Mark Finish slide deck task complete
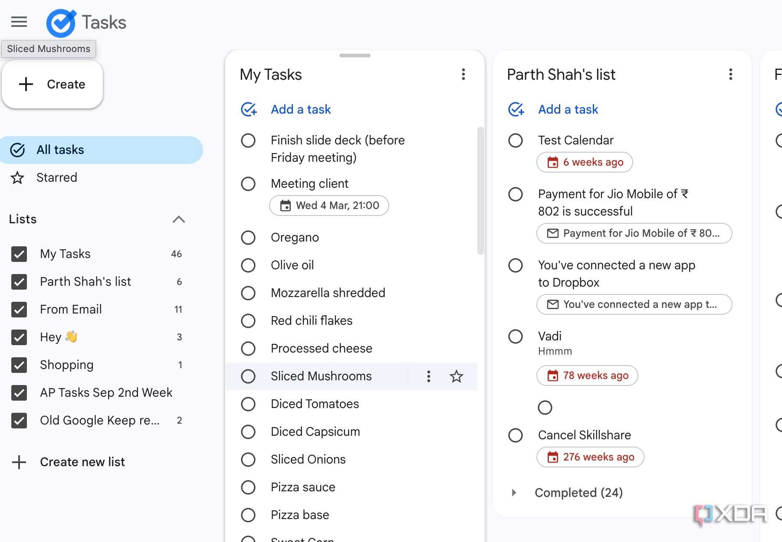The width and height of the screenshot is (782, 542). pos(248,140)
